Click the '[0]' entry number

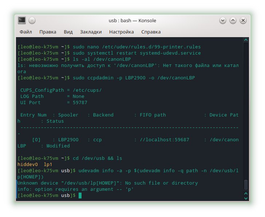36,140
